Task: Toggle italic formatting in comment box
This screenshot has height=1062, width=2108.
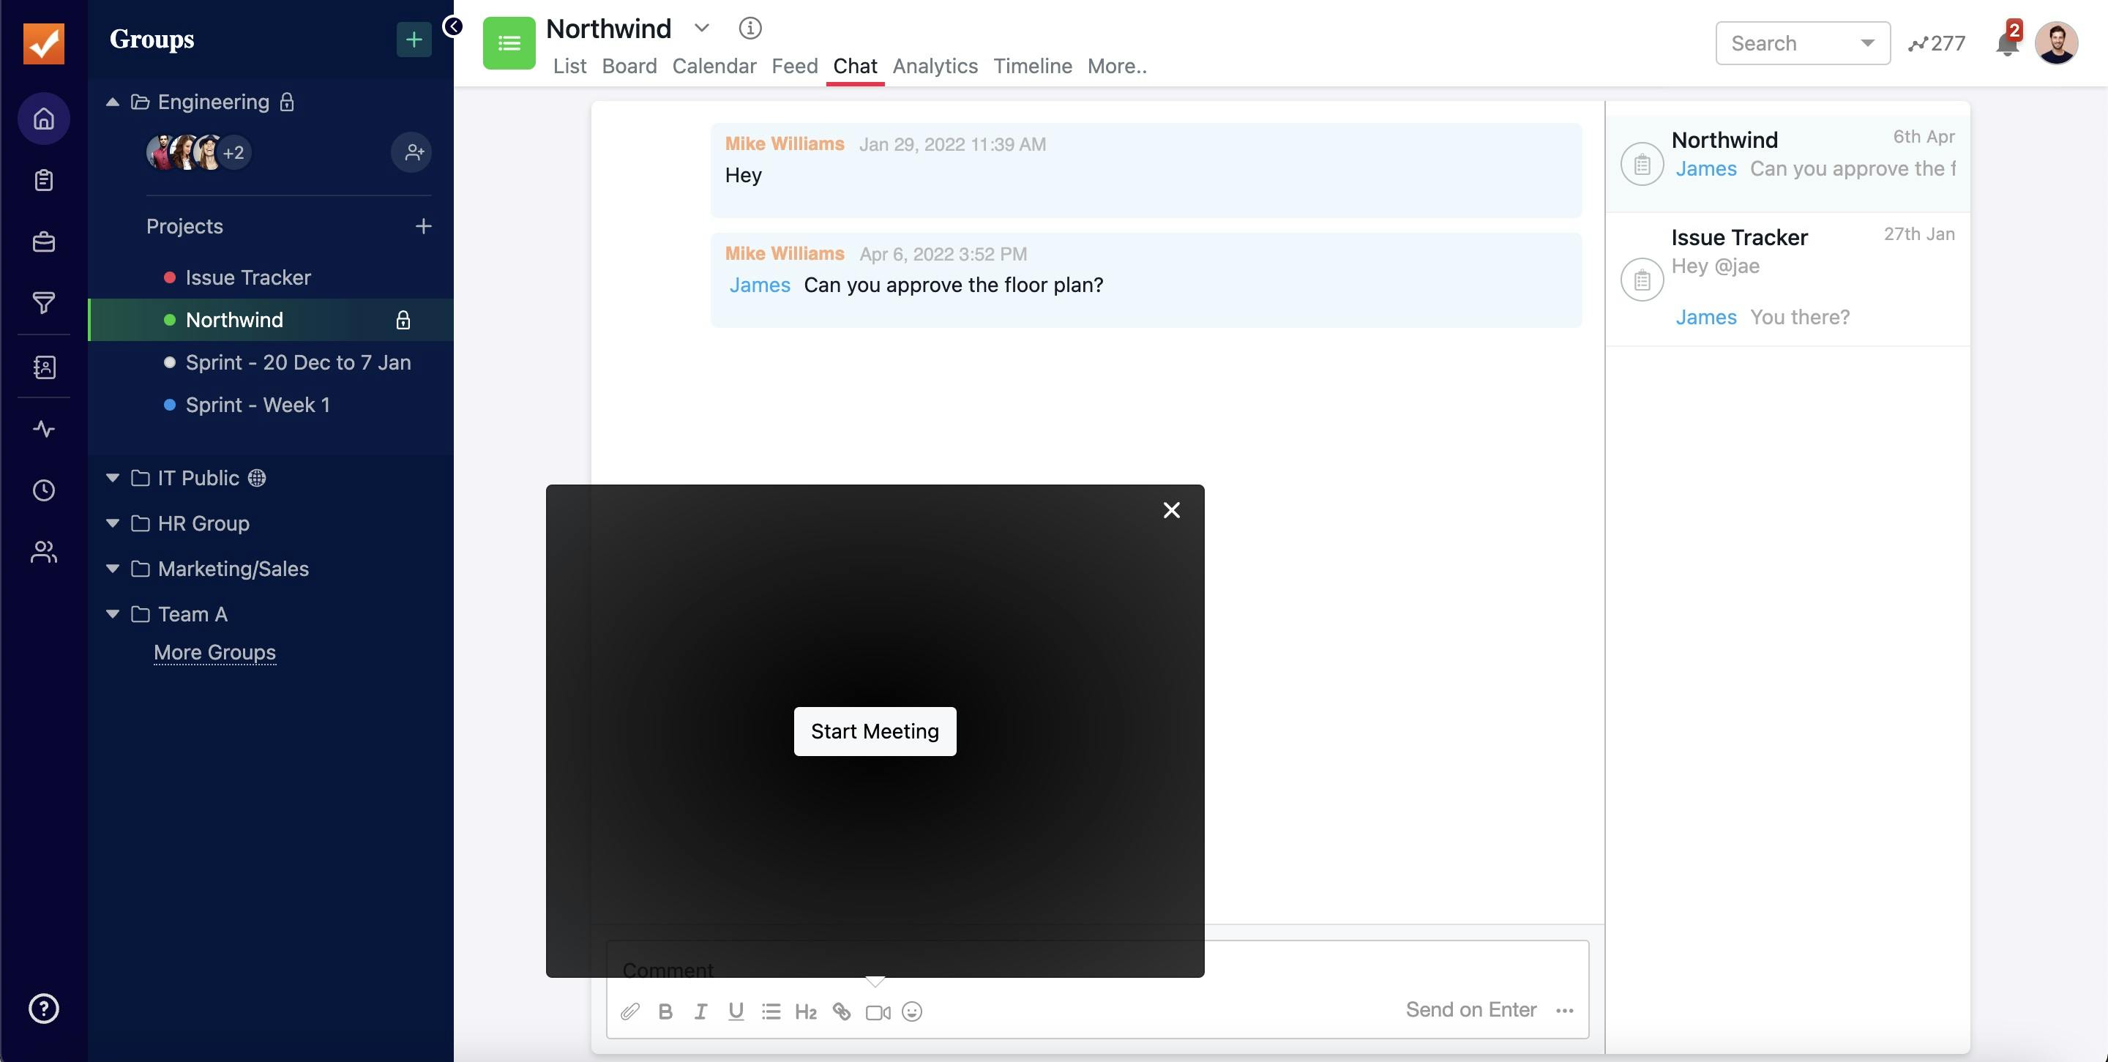Action: (700, 1012)
